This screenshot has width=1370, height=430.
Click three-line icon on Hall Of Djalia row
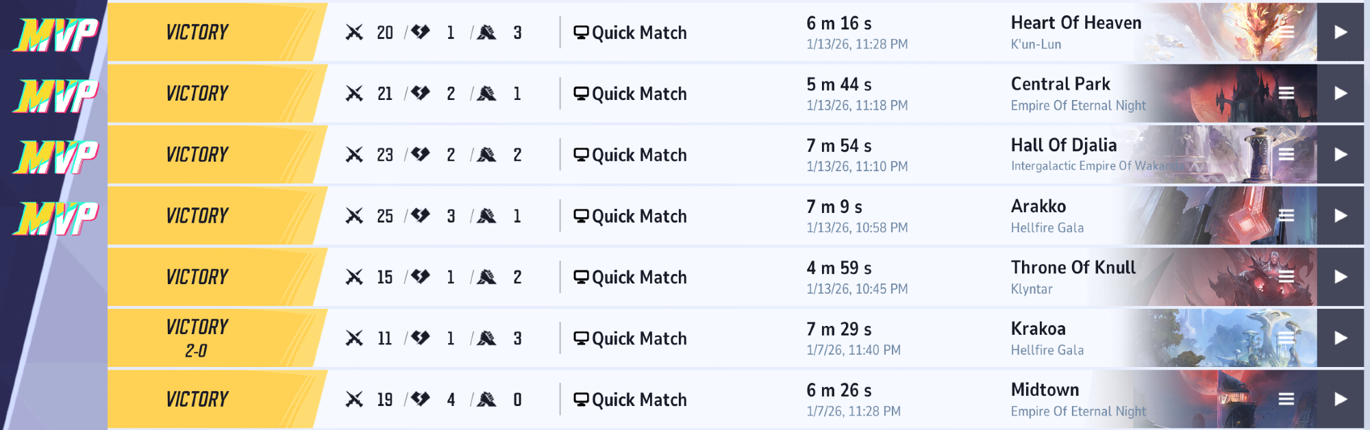coord(1286,155)
